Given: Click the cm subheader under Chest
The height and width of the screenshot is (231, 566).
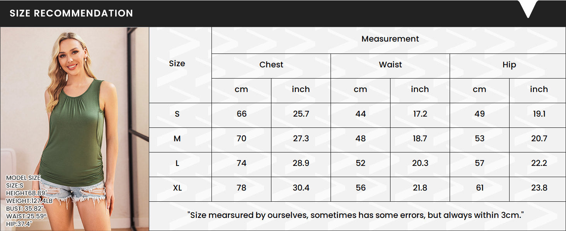Looking at the screenshot, I should 241,89.
